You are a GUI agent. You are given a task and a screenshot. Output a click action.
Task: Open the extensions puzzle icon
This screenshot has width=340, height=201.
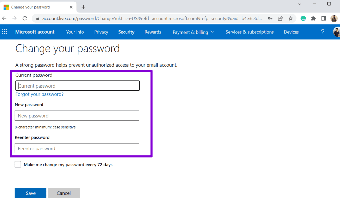(x=313, y=18)
